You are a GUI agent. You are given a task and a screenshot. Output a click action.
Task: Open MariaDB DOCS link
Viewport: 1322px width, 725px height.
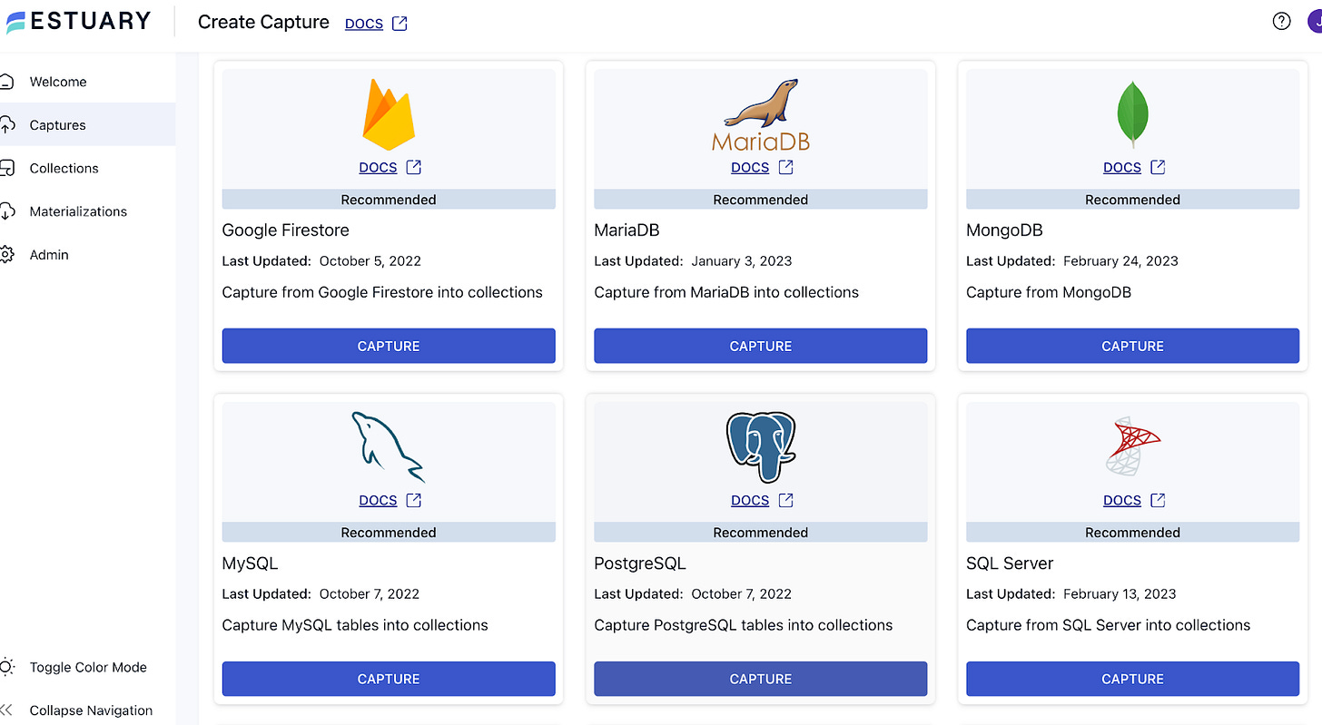click(x=750, y=167)
